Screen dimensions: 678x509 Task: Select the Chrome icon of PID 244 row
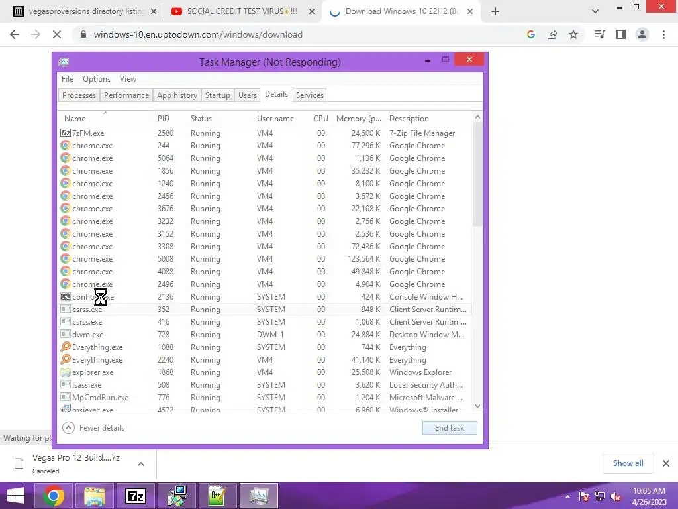(66, 145)
